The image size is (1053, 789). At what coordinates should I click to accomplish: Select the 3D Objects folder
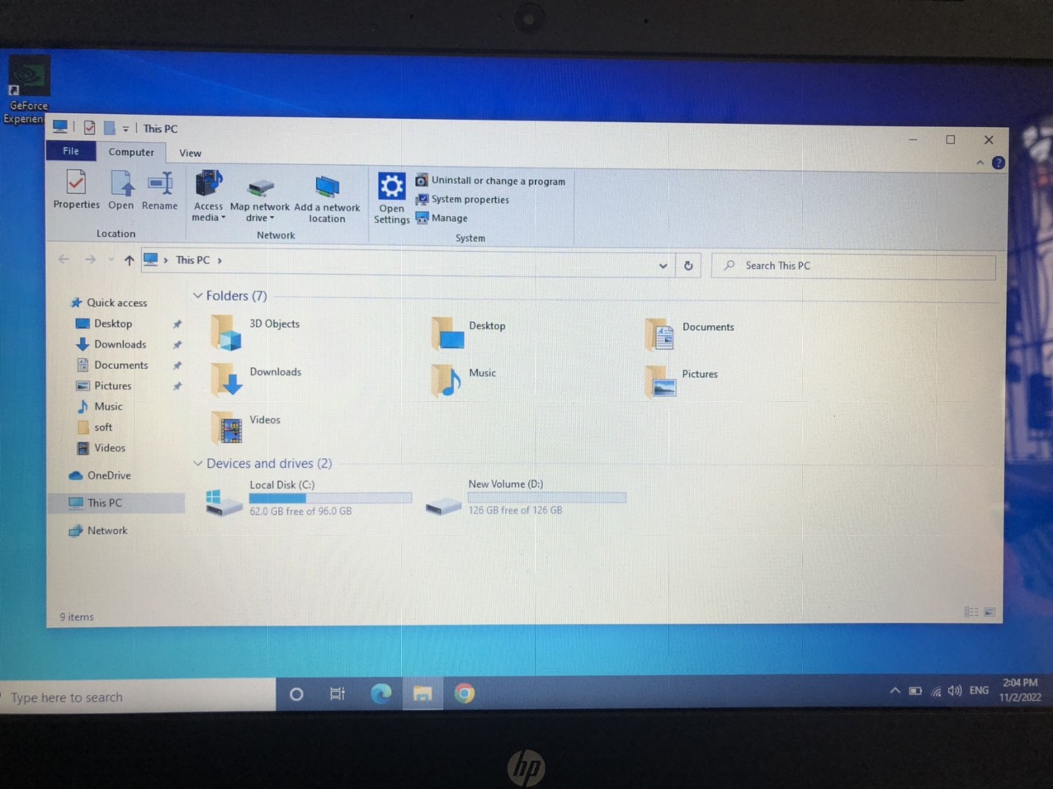click(256, 332)
